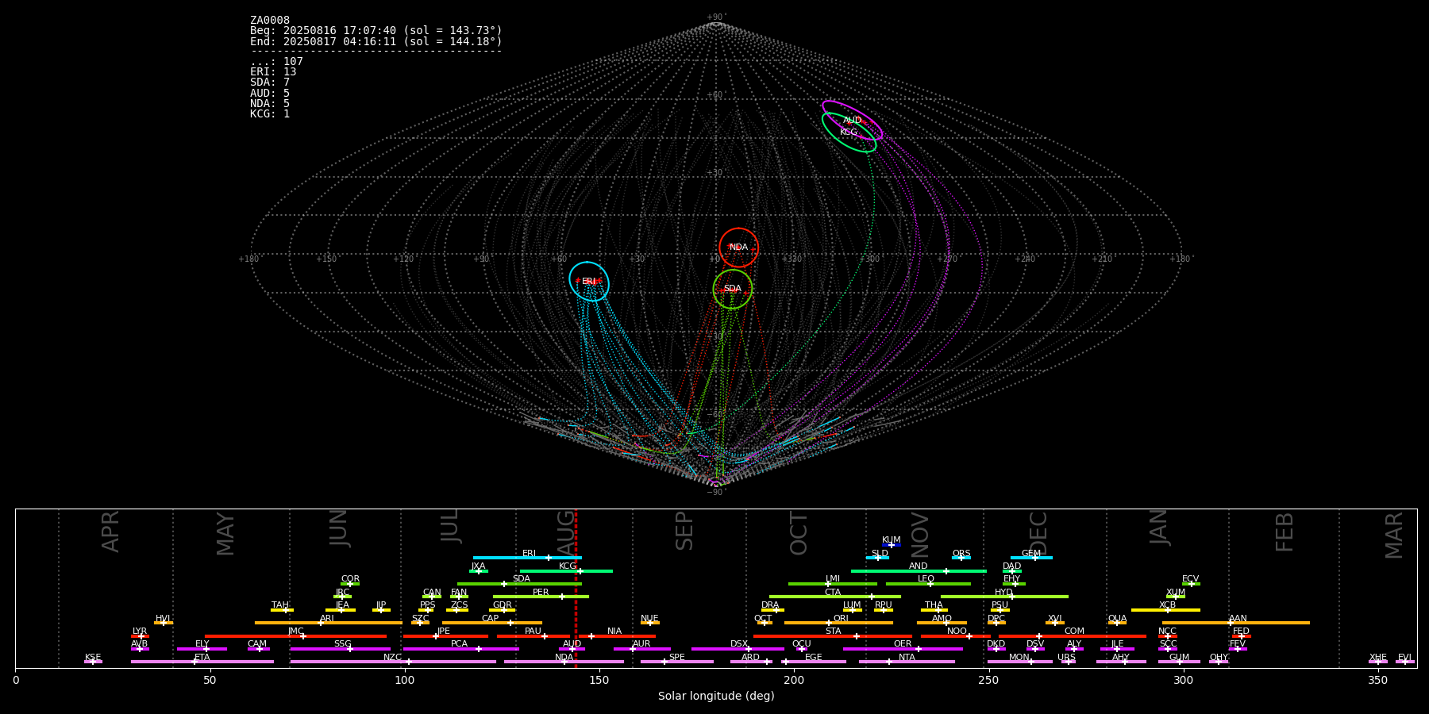The image size is (1429, 714).
Task: Click the GEM cyan timeline bar
Action: [x=1031, y=558]
